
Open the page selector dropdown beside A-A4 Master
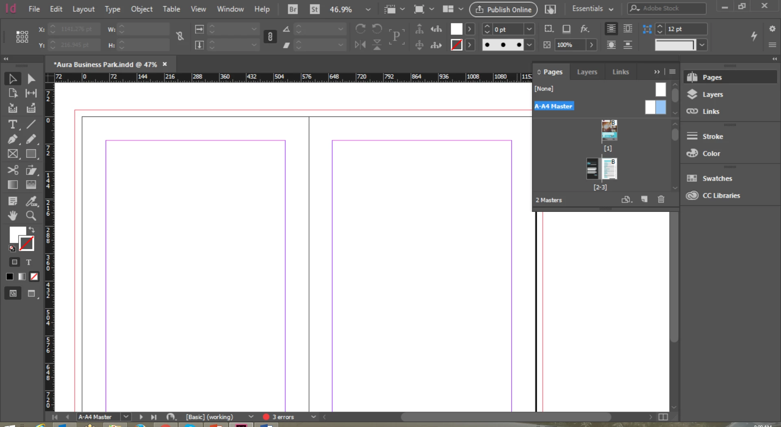click(126, 416)
